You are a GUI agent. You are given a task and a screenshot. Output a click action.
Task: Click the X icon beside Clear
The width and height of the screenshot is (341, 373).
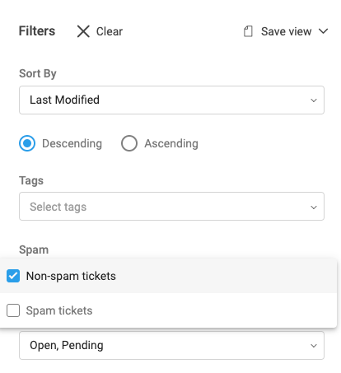pyautogui.click(x=83, y=31)
